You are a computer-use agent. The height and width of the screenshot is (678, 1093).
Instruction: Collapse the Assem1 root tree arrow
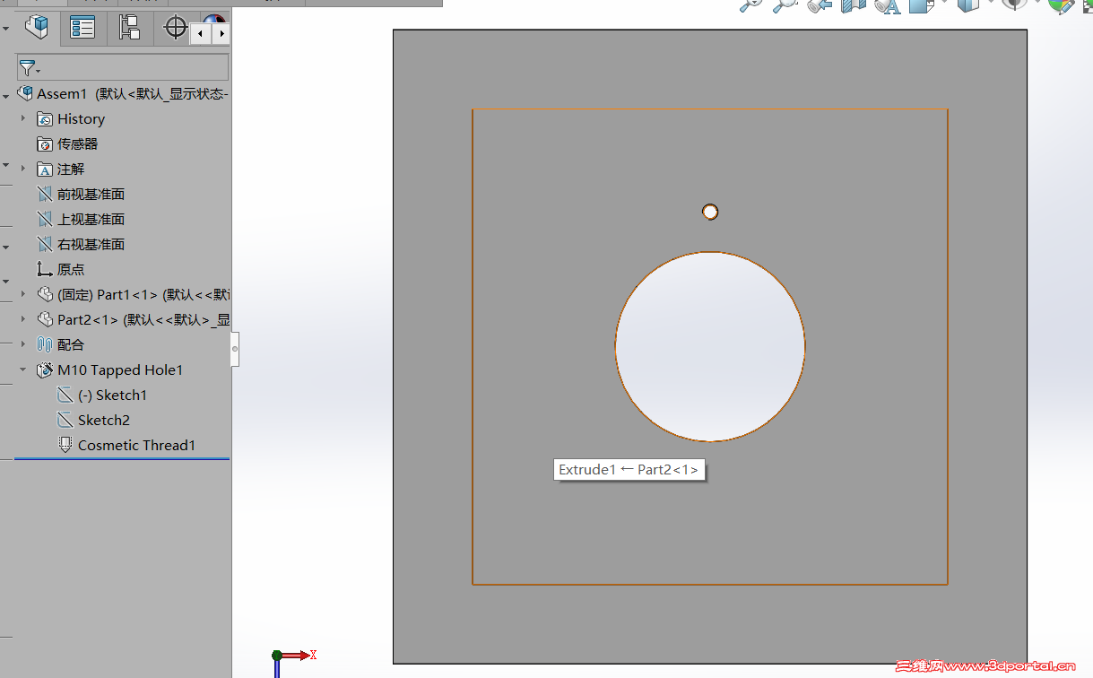coord(6,94)
